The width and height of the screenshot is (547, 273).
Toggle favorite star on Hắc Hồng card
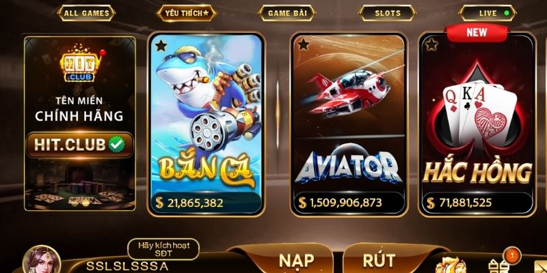pyautogui.click(x=431, y=44)
